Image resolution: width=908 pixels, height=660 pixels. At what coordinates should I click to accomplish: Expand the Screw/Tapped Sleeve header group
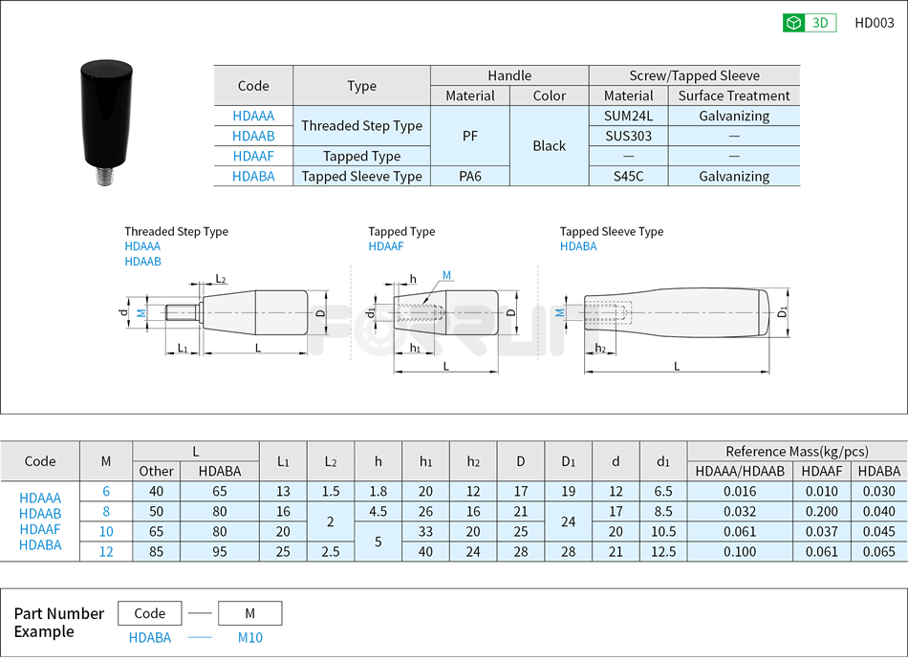pyautogui.click(x=694, y=75)
